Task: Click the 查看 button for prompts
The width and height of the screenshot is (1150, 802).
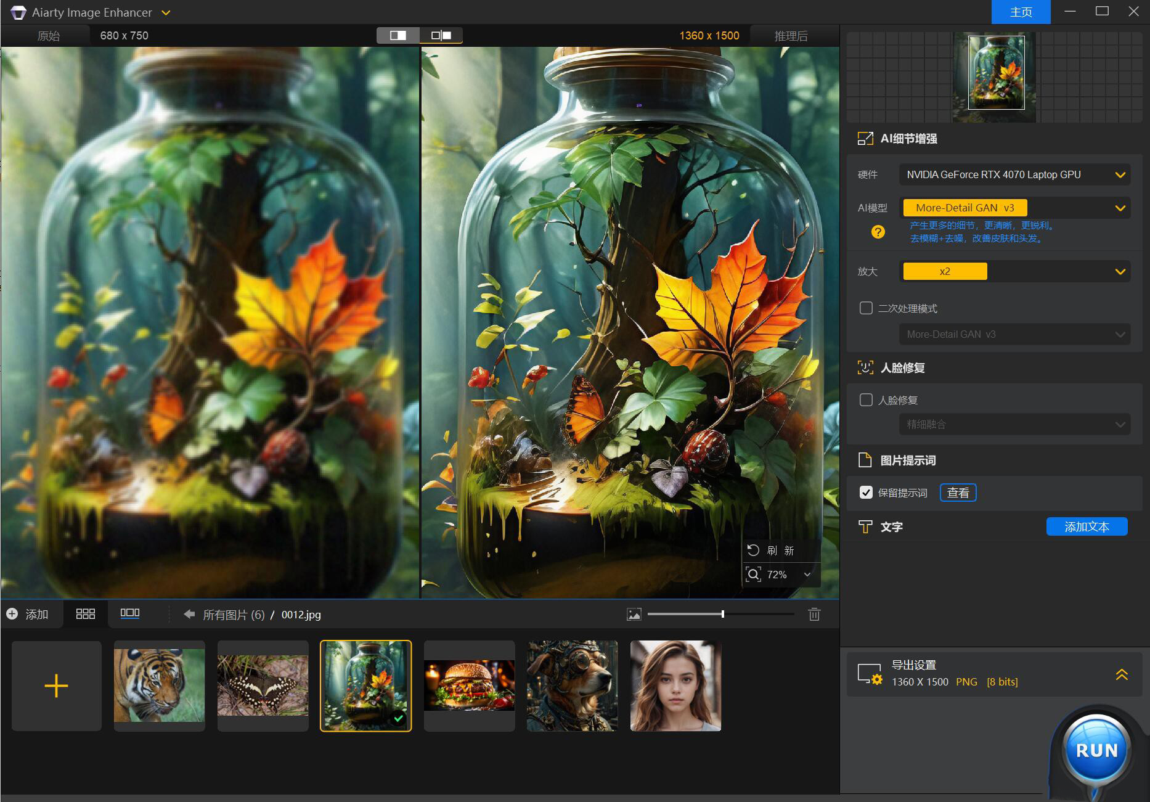Action: [958, 493]
